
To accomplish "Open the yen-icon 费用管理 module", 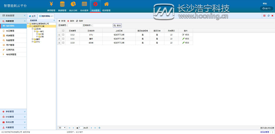I will pos(51,6).
